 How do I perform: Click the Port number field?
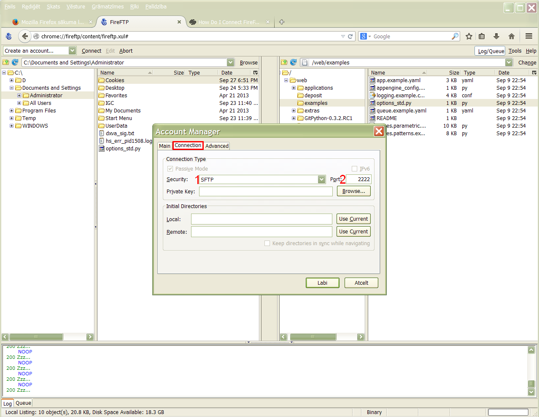tap(359, 179)
